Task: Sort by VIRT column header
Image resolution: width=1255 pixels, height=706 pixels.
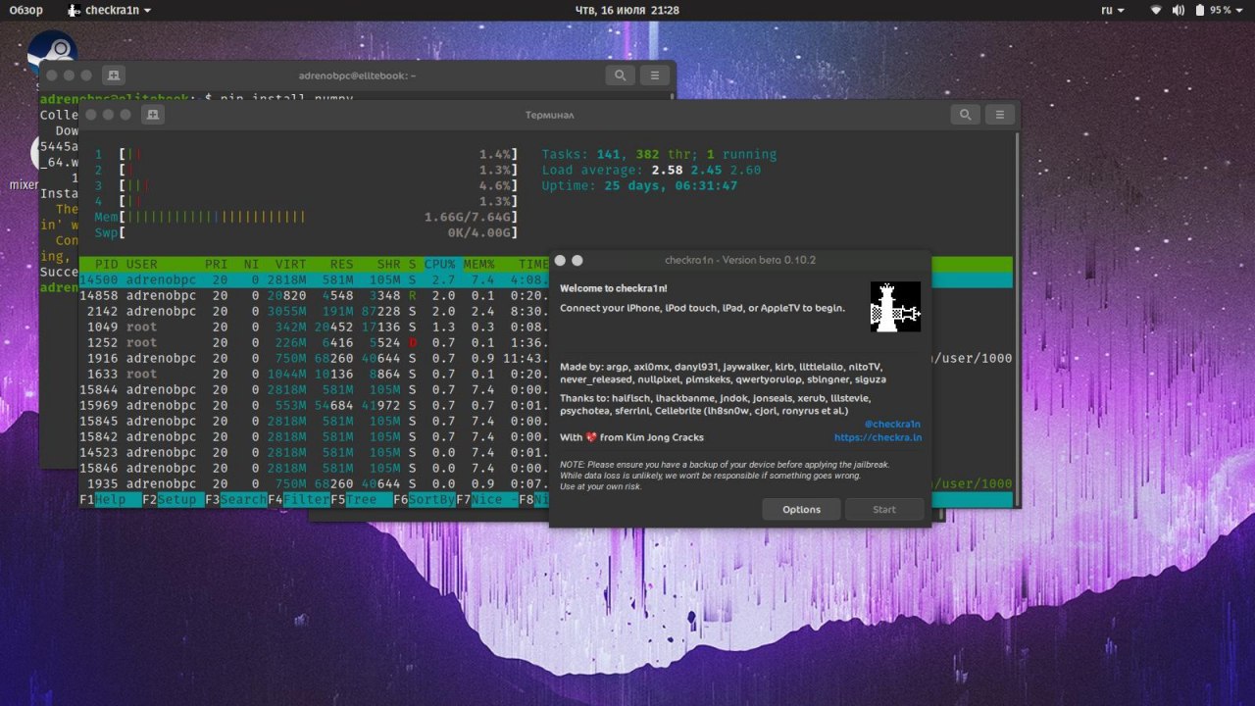Action: tap(290, 265)
